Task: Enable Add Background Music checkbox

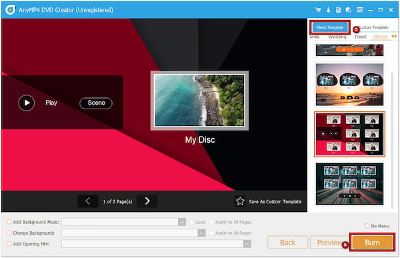Action: [9, 222]
